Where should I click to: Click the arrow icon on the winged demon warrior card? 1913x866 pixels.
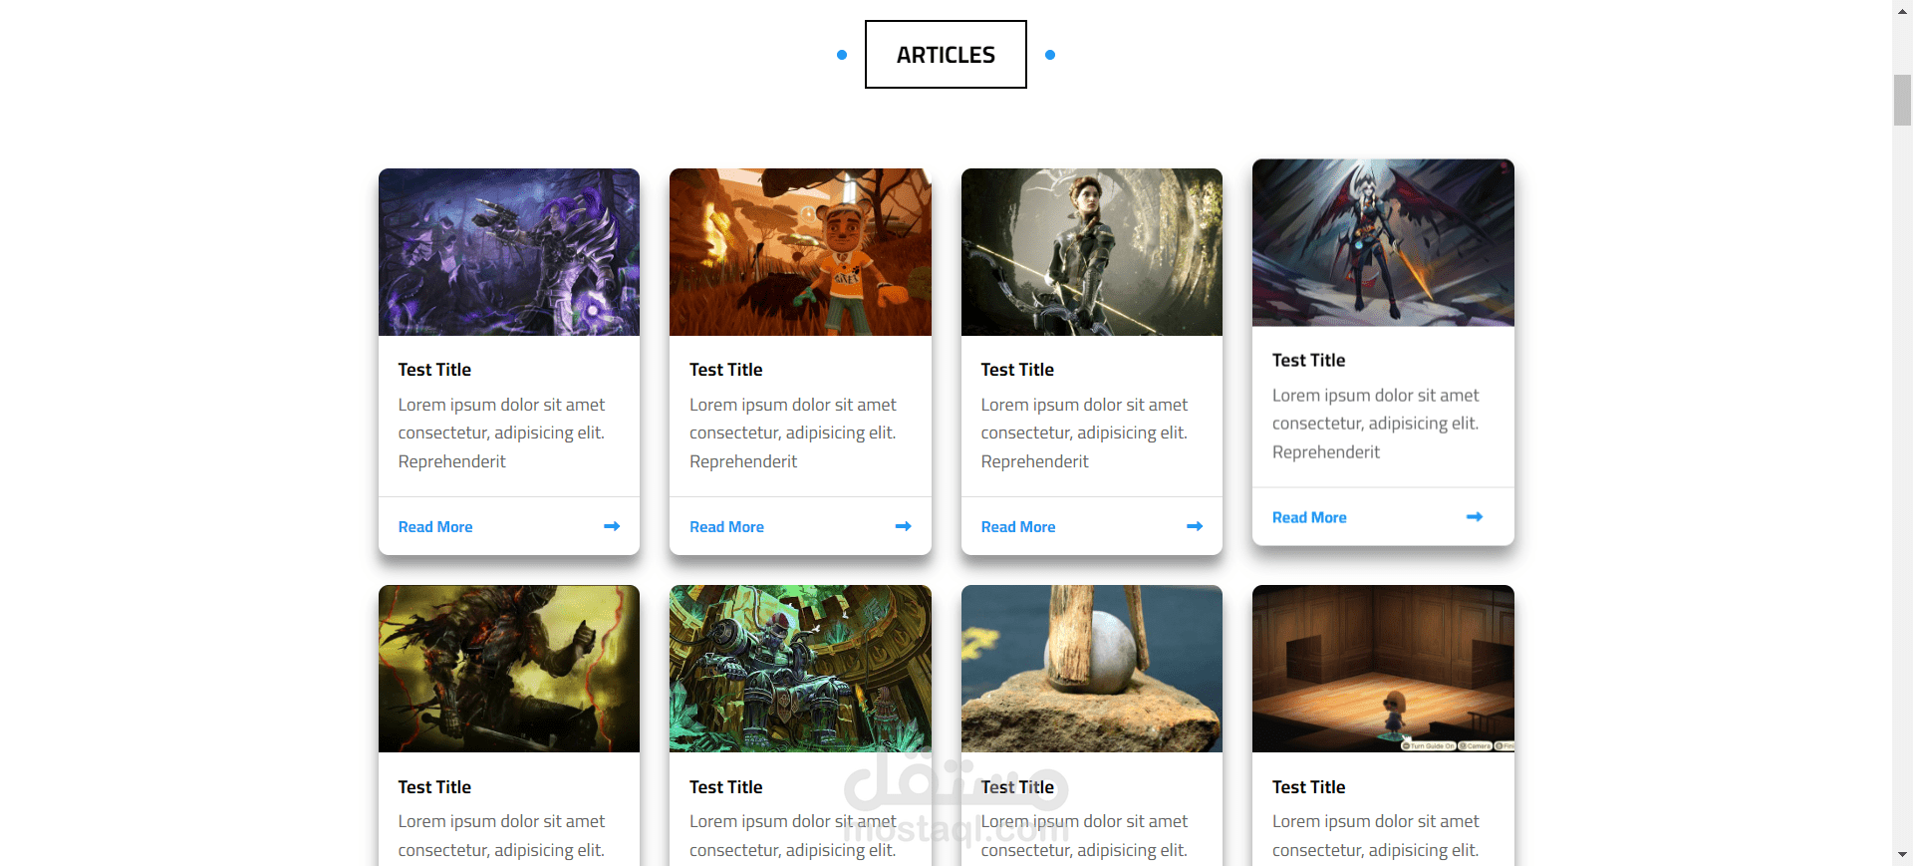[x=1475, y=517]
